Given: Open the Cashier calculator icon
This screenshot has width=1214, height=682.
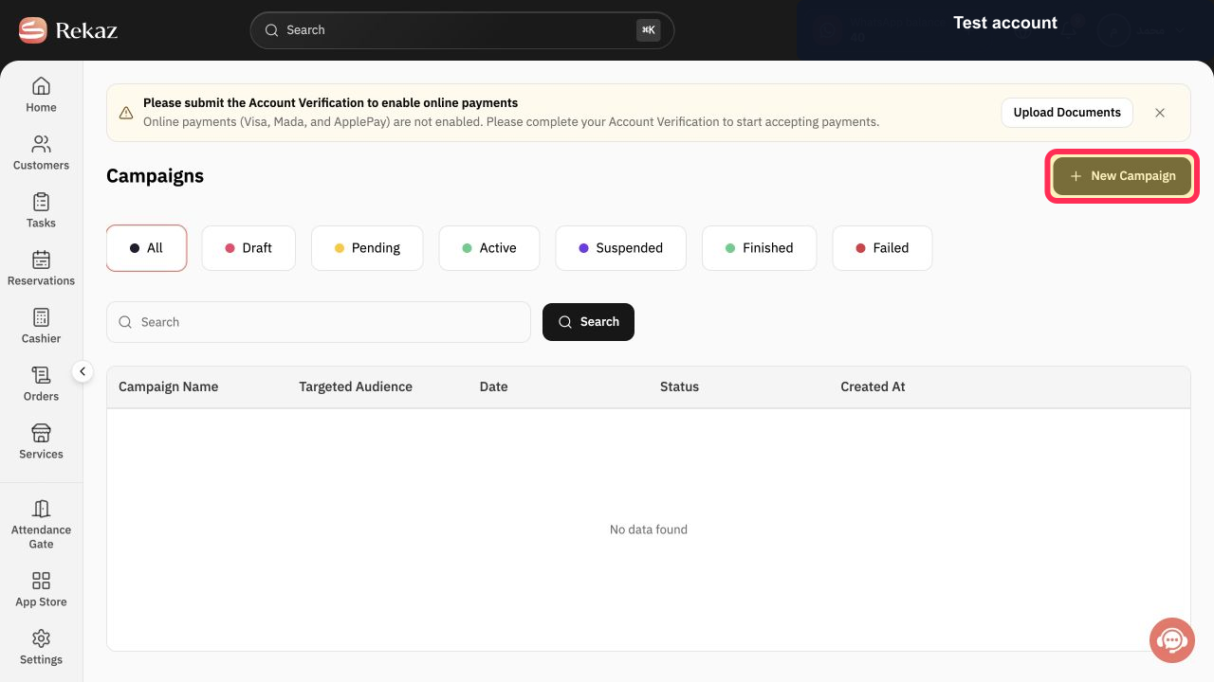Looking at the screenshot, I should [41, 317].
